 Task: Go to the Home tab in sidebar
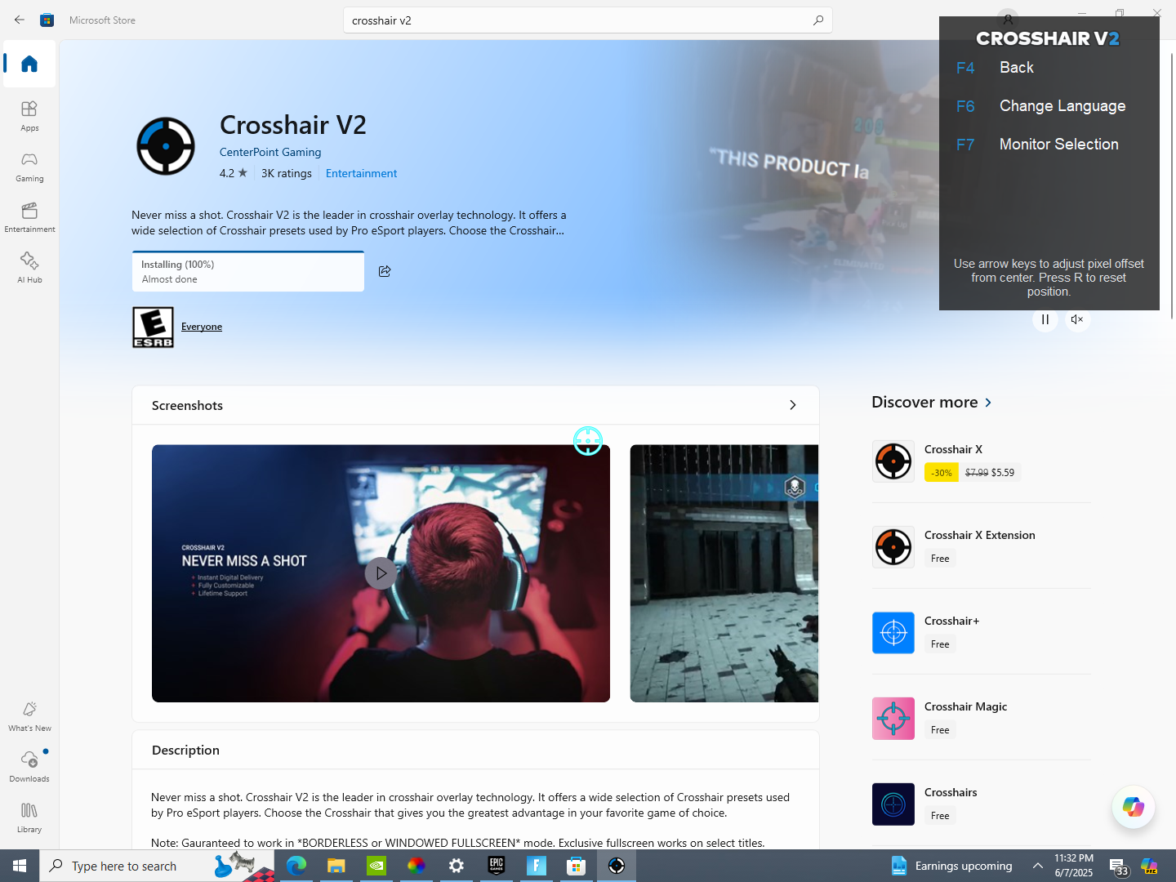click(29, 64)
